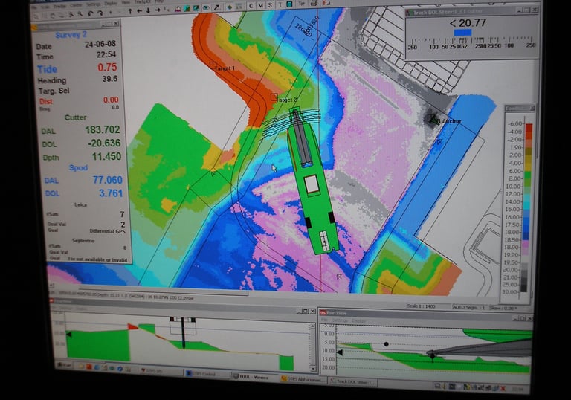Click the Heading value 39.6
This screenshot has width=571, height=400.
tap(109, 79)
